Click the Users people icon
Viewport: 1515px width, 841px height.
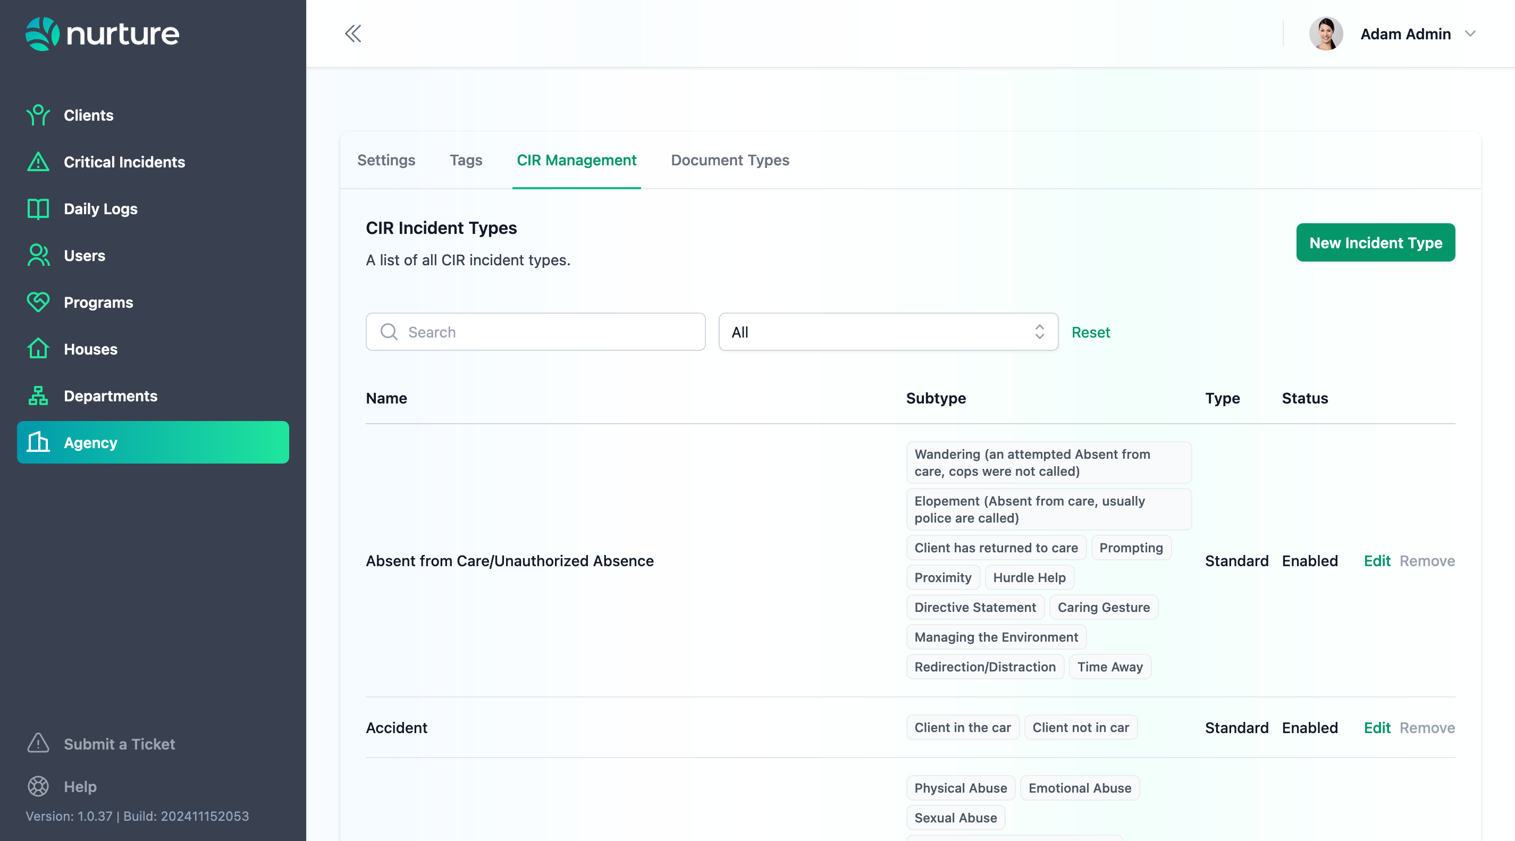(38, 255)
